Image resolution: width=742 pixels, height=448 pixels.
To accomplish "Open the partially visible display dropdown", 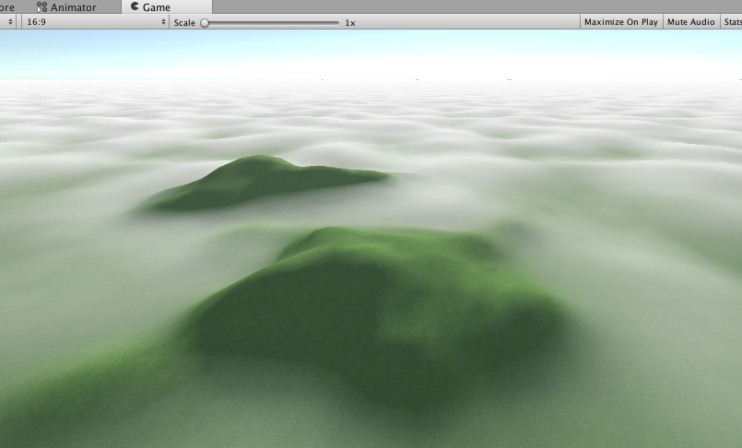I will [8, 22].
